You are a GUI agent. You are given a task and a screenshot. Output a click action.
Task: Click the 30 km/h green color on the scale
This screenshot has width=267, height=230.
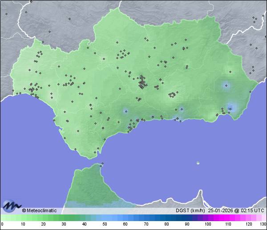click(64, 218)
